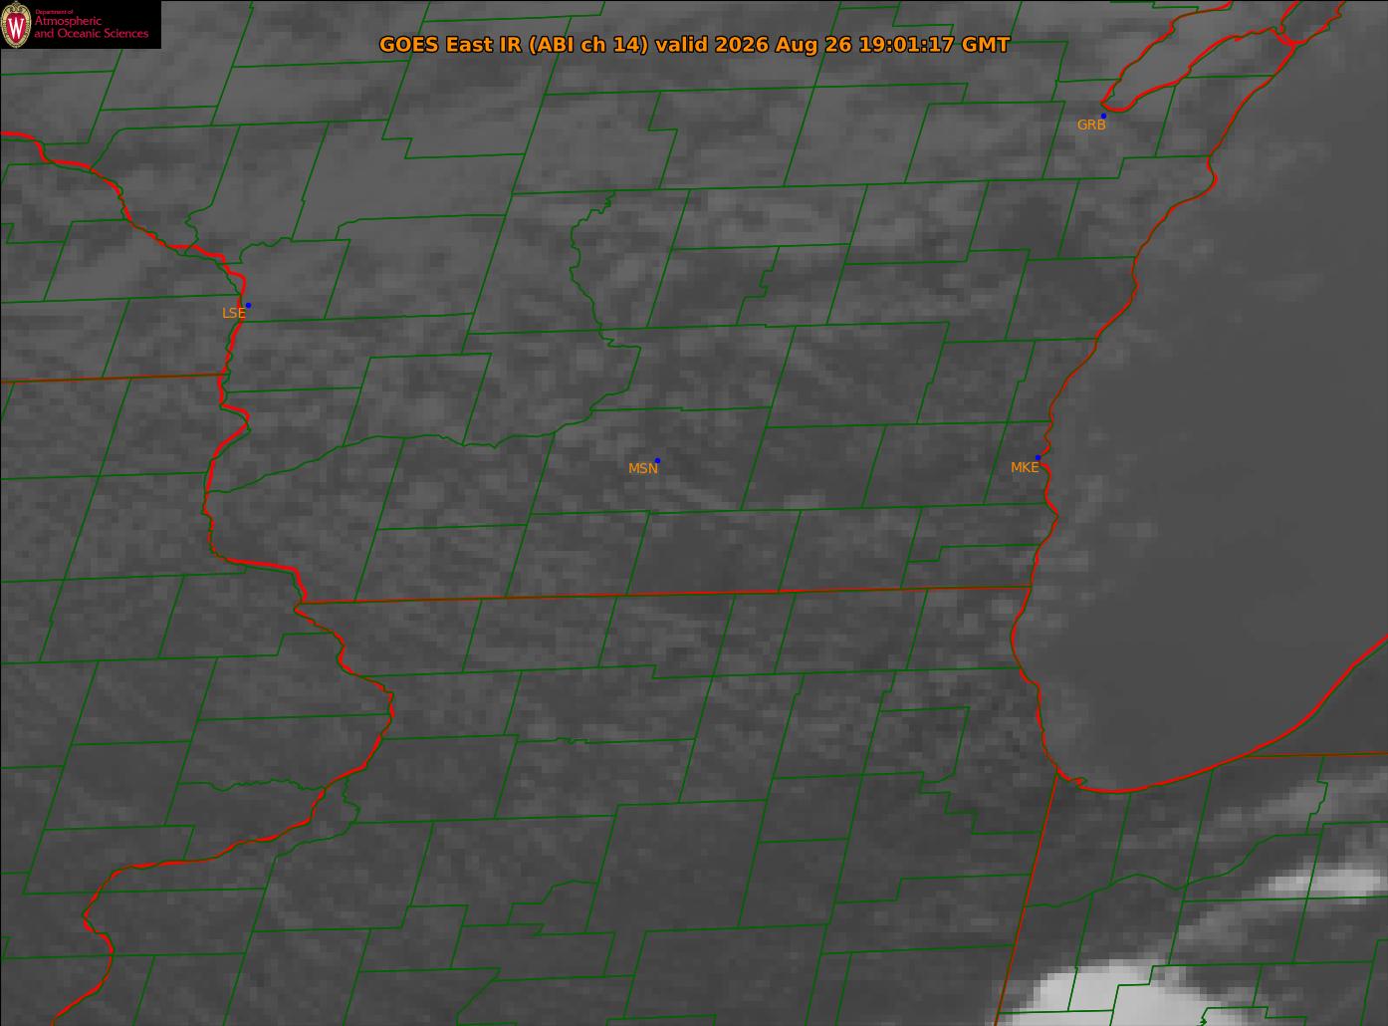The image size is (1388, 1026).
Task: Click the blue dot marker beside LSE
Action: pos(248,305)
